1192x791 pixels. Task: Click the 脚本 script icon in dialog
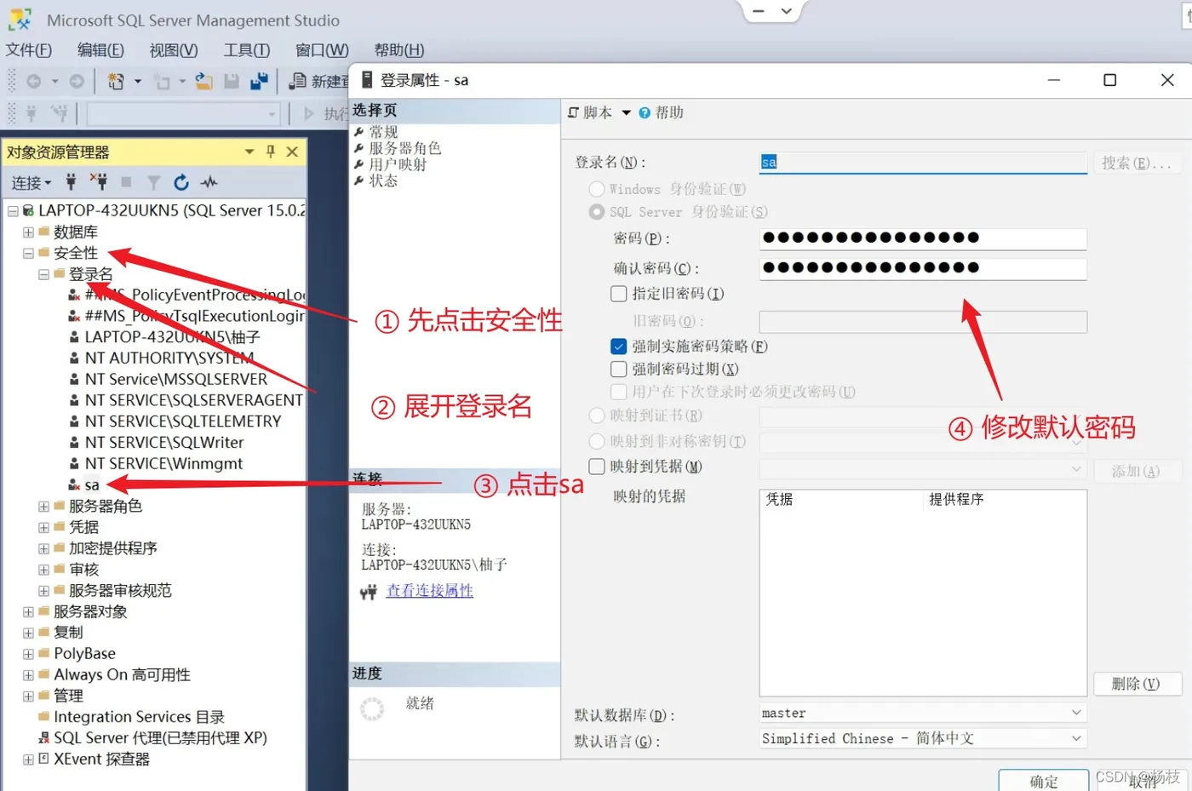tap(573, 112)
